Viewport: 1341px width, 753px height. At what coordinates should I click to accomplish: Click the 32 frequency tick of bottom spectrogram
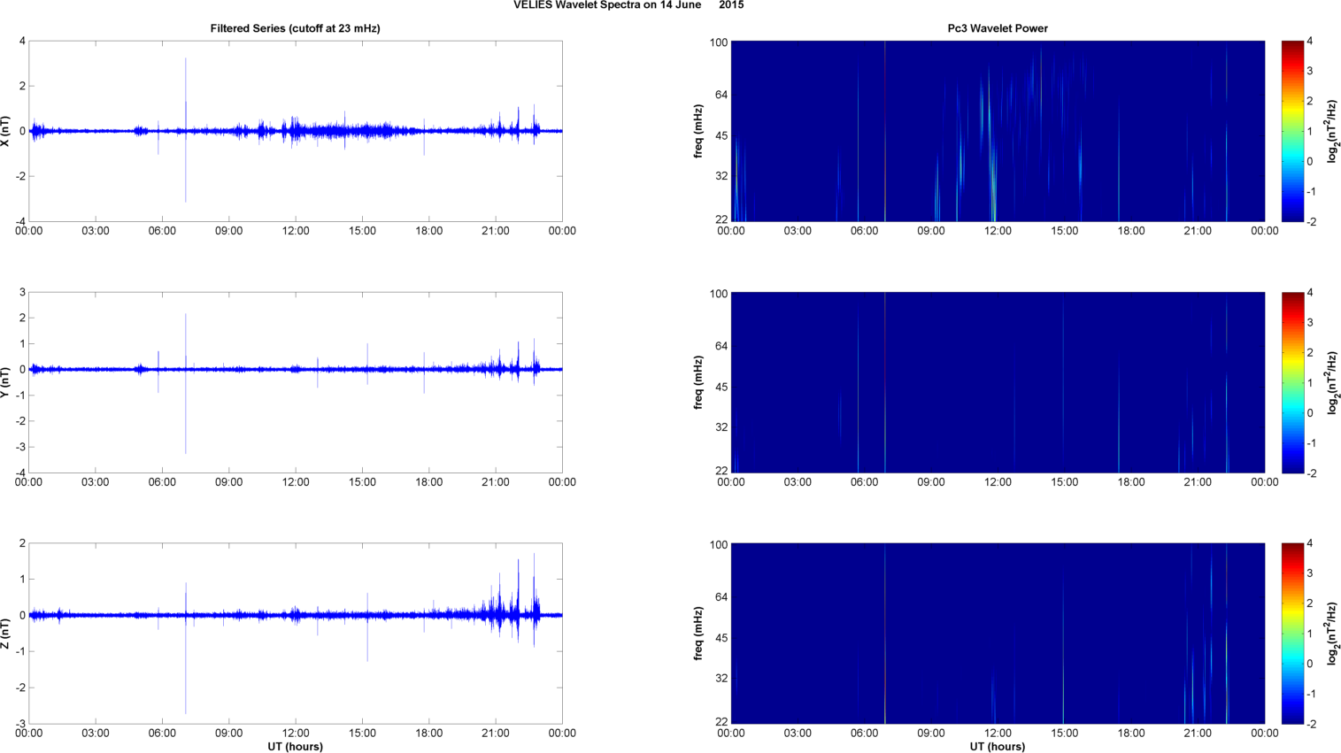point(721,678)
